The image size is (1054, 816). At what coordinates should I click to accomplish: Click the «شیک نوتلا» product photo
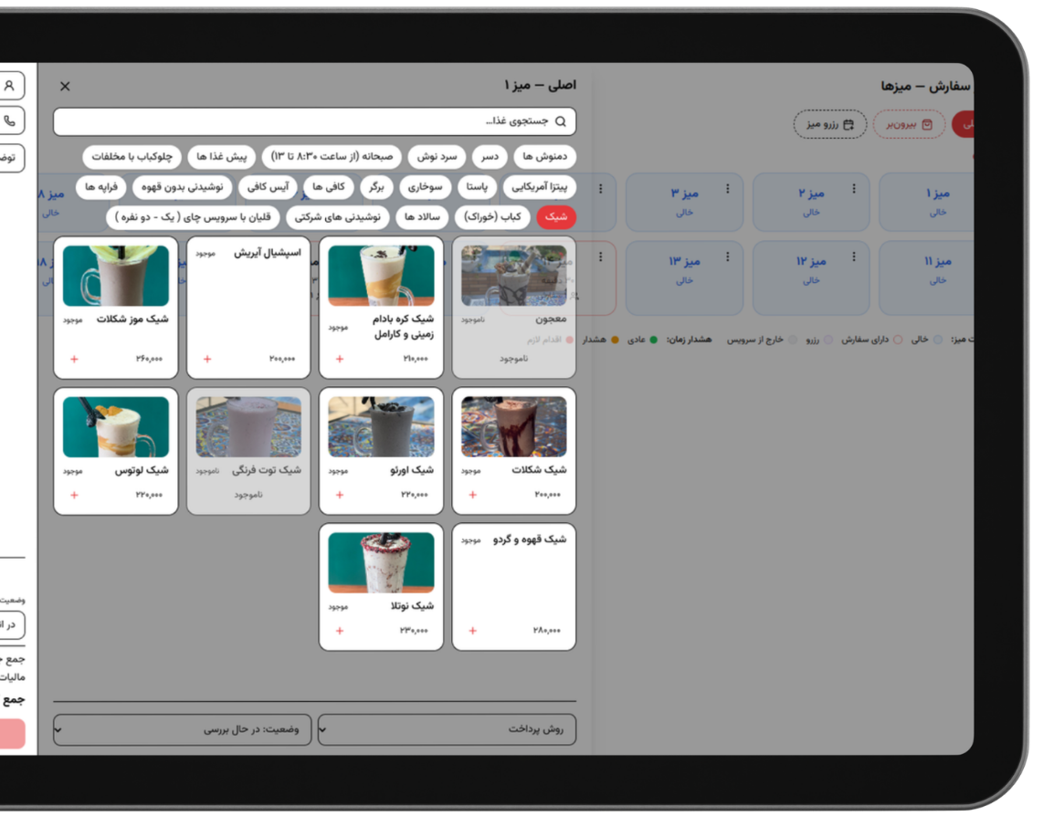coord(381,563)
